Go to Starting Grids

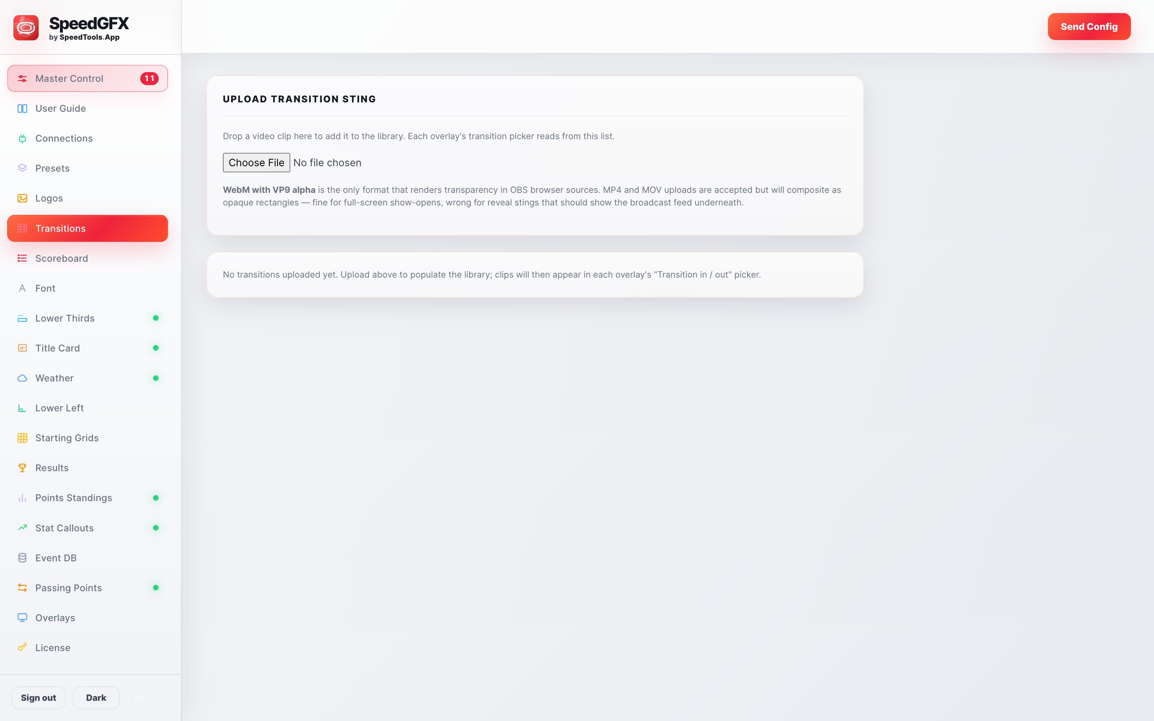click(x=88, y=438)
